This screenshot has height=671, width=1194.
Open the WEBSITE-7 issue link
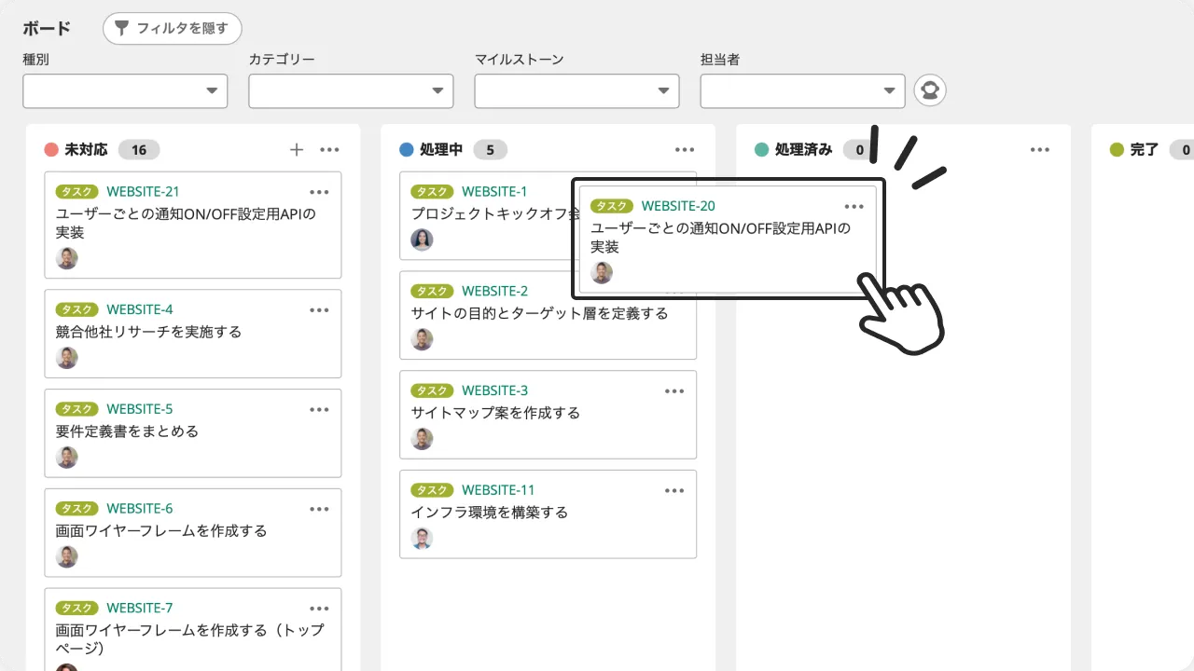pyautogui.click(x=140, y=609)
